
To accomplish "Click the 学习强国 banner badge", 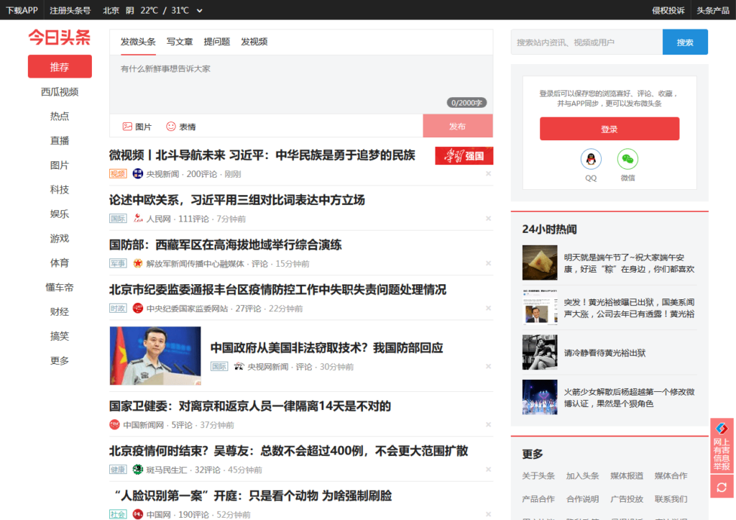I will click(464, 156).
